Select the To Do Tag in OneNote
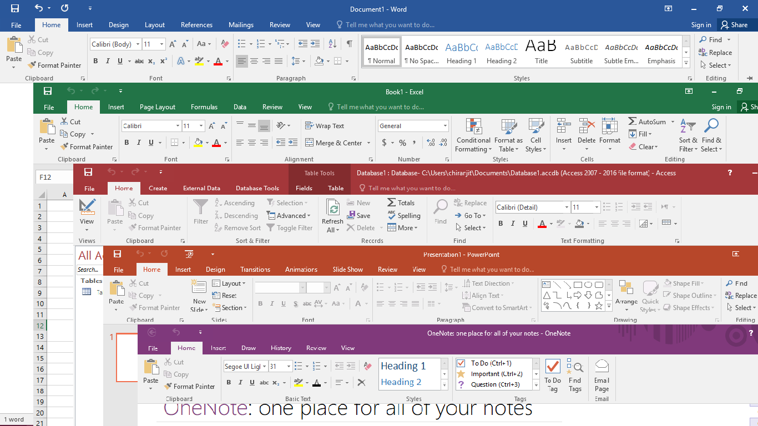758x426 pixels. point(553,374)
